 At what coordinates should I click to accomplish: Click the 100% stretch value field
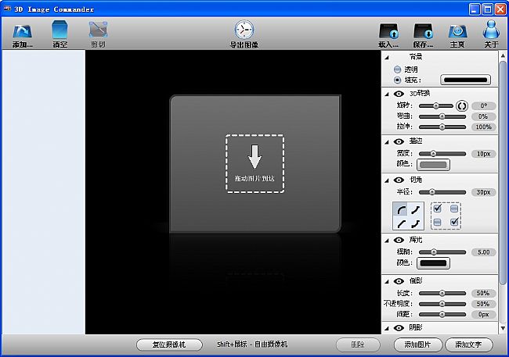click(484, 127)
